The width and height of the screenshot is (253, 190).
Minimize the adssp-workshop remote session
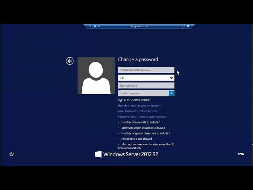pyautogui.click(x=179, y=27)
